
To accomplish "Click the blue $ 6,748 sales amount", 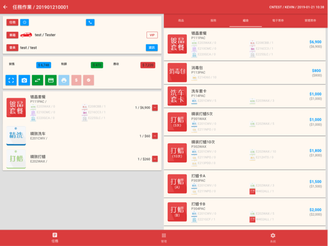I will click(43, 65).
